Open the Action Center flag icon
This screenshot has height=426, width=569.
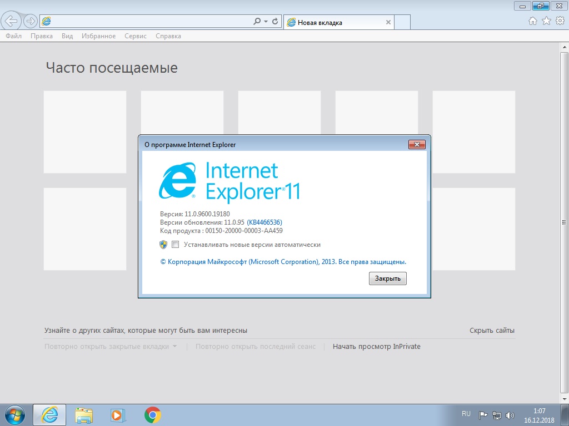[x=483, y=415]
